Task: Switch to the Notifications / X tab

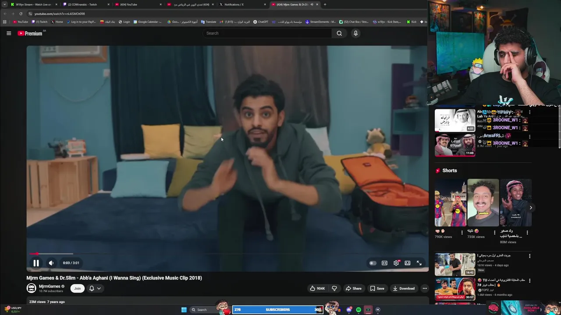Action: coord(241,4)
